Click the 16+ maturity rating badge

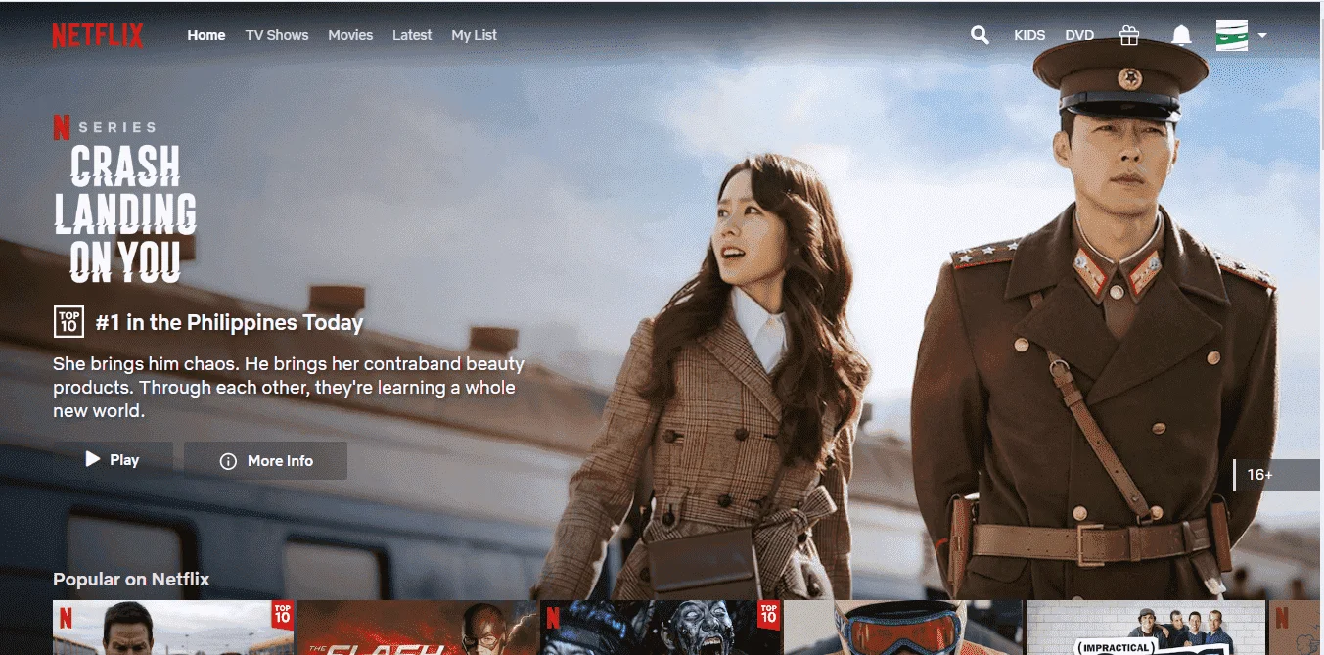pos(1277,475)
